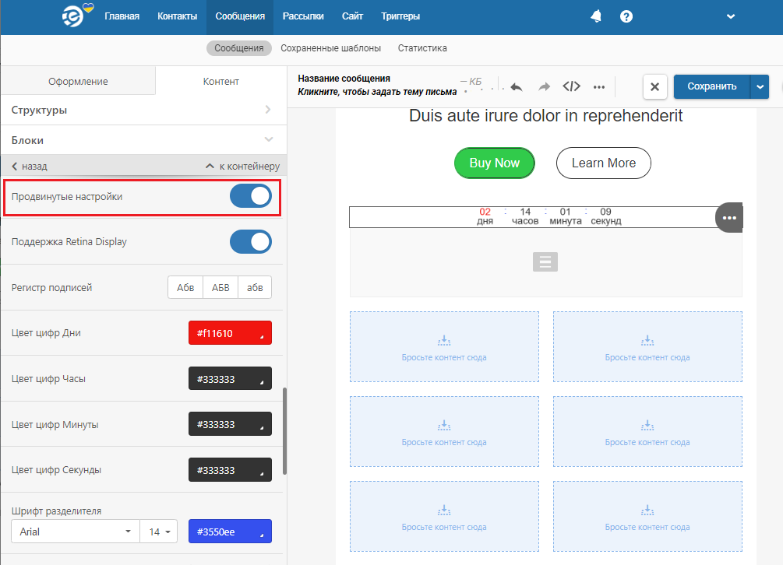Click the Сохранить button
Screen dimensions: 783x565
tap(711, 86)
